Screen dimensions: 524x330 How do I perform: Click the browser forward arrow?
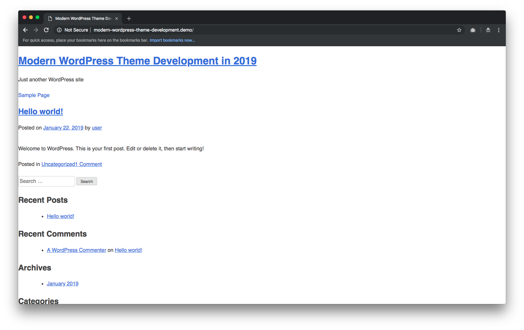tap(36, 30)
